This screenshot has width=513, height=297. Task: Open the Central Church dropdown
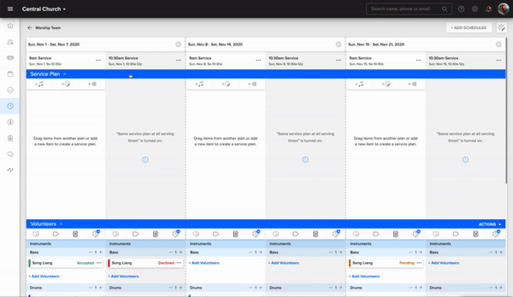41,9
